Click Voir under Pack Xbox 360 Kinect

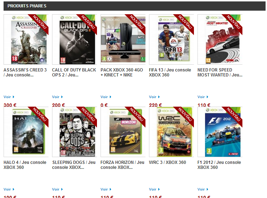[106, 97]
